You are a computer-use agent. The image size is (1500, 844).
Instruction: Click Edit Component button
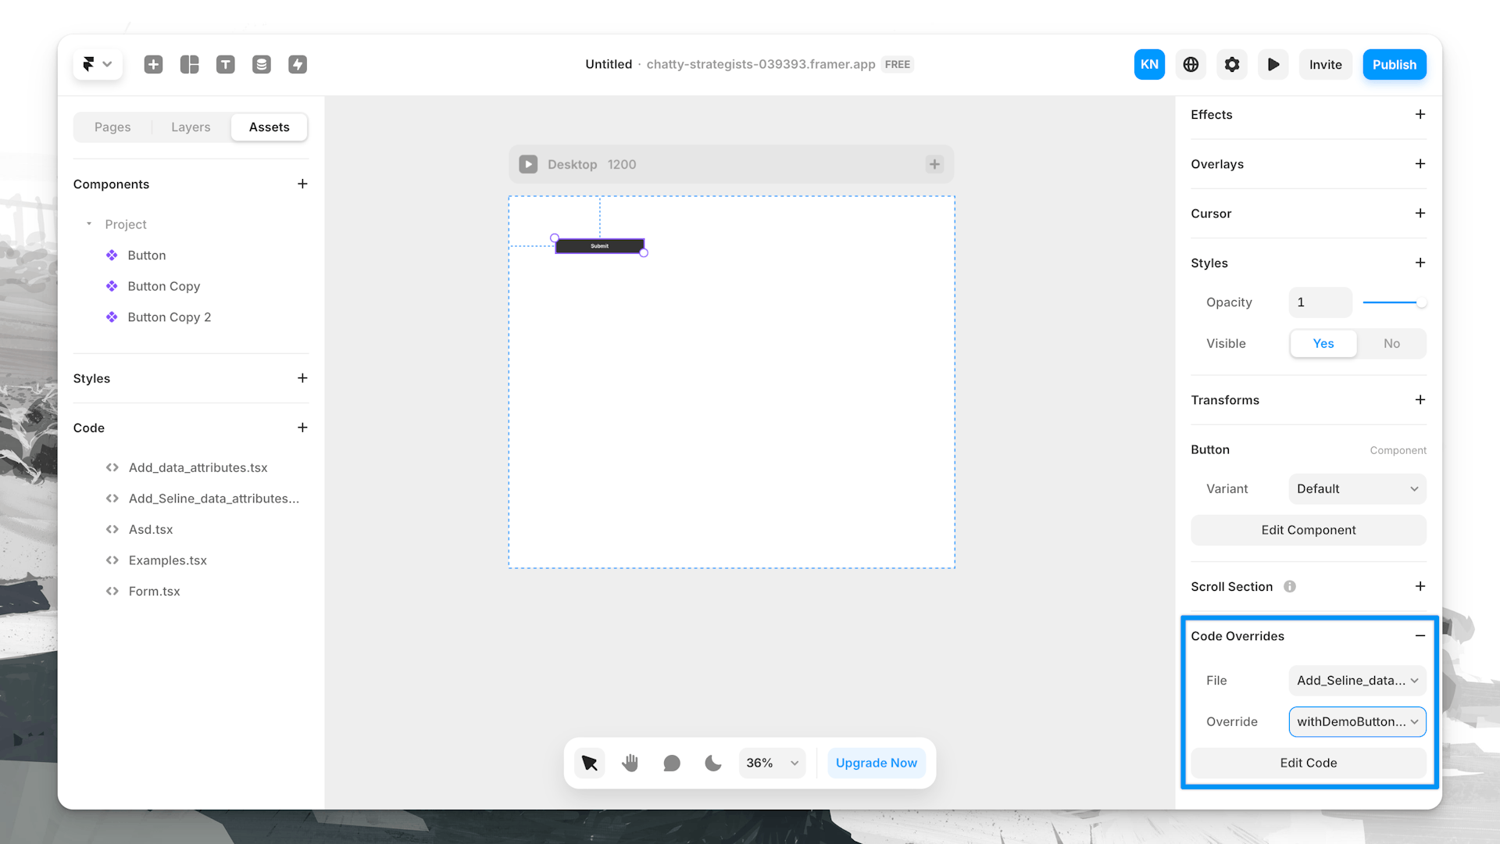click(x=1309, y=530)
